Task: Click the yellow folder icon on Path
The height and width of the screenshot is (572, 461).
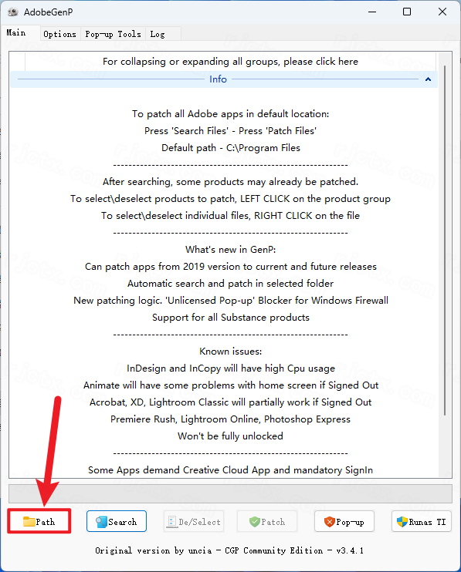Action: tap(29, 522)
